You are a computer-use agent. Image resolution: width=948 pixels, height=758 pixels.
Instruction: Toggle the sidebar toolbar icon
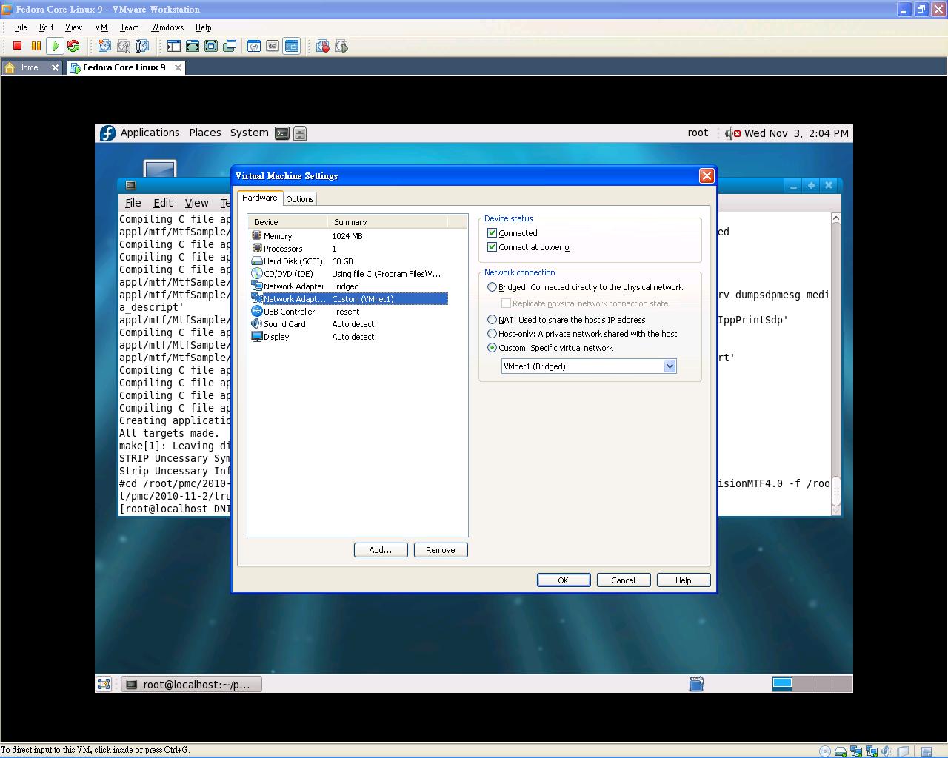click(173, 46)
